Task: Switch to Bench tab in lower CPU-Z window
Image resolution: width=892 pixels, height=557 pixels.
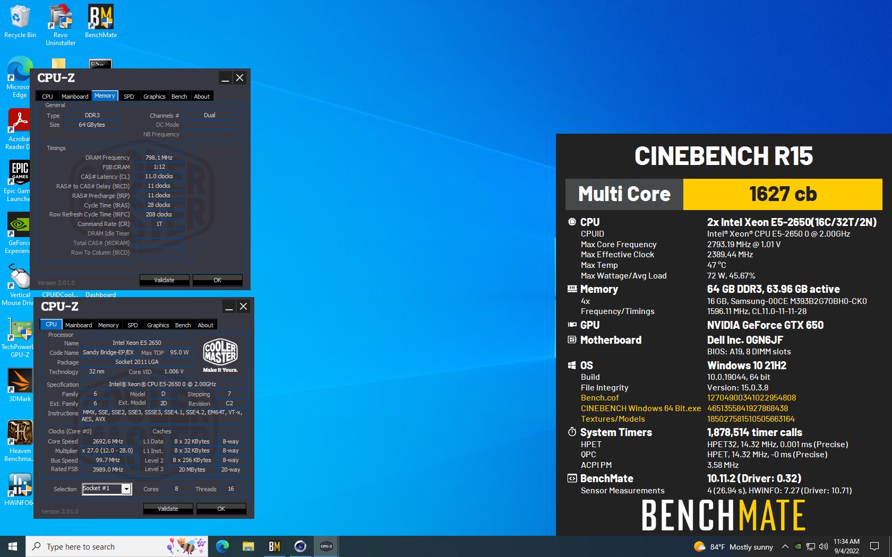Action: (183, 325)
